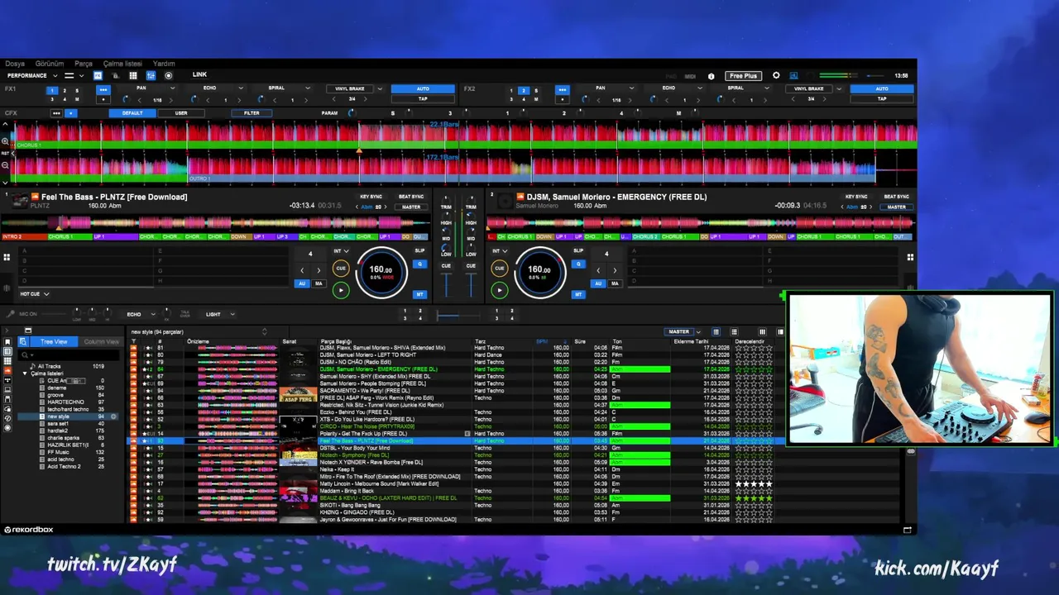
Task: Toggle deck 2 BEAT SYNC
Action: coord(896,197)
